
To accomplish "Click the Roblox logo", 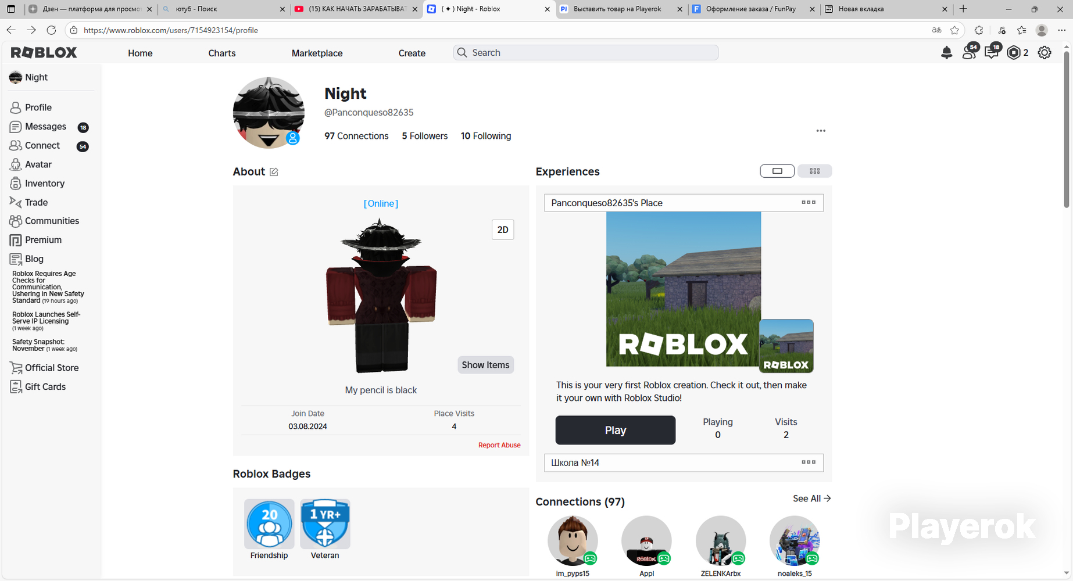I will click(44, 52).
